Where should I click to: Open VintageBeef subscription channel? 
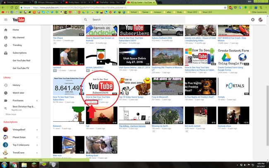pos(19,130)
